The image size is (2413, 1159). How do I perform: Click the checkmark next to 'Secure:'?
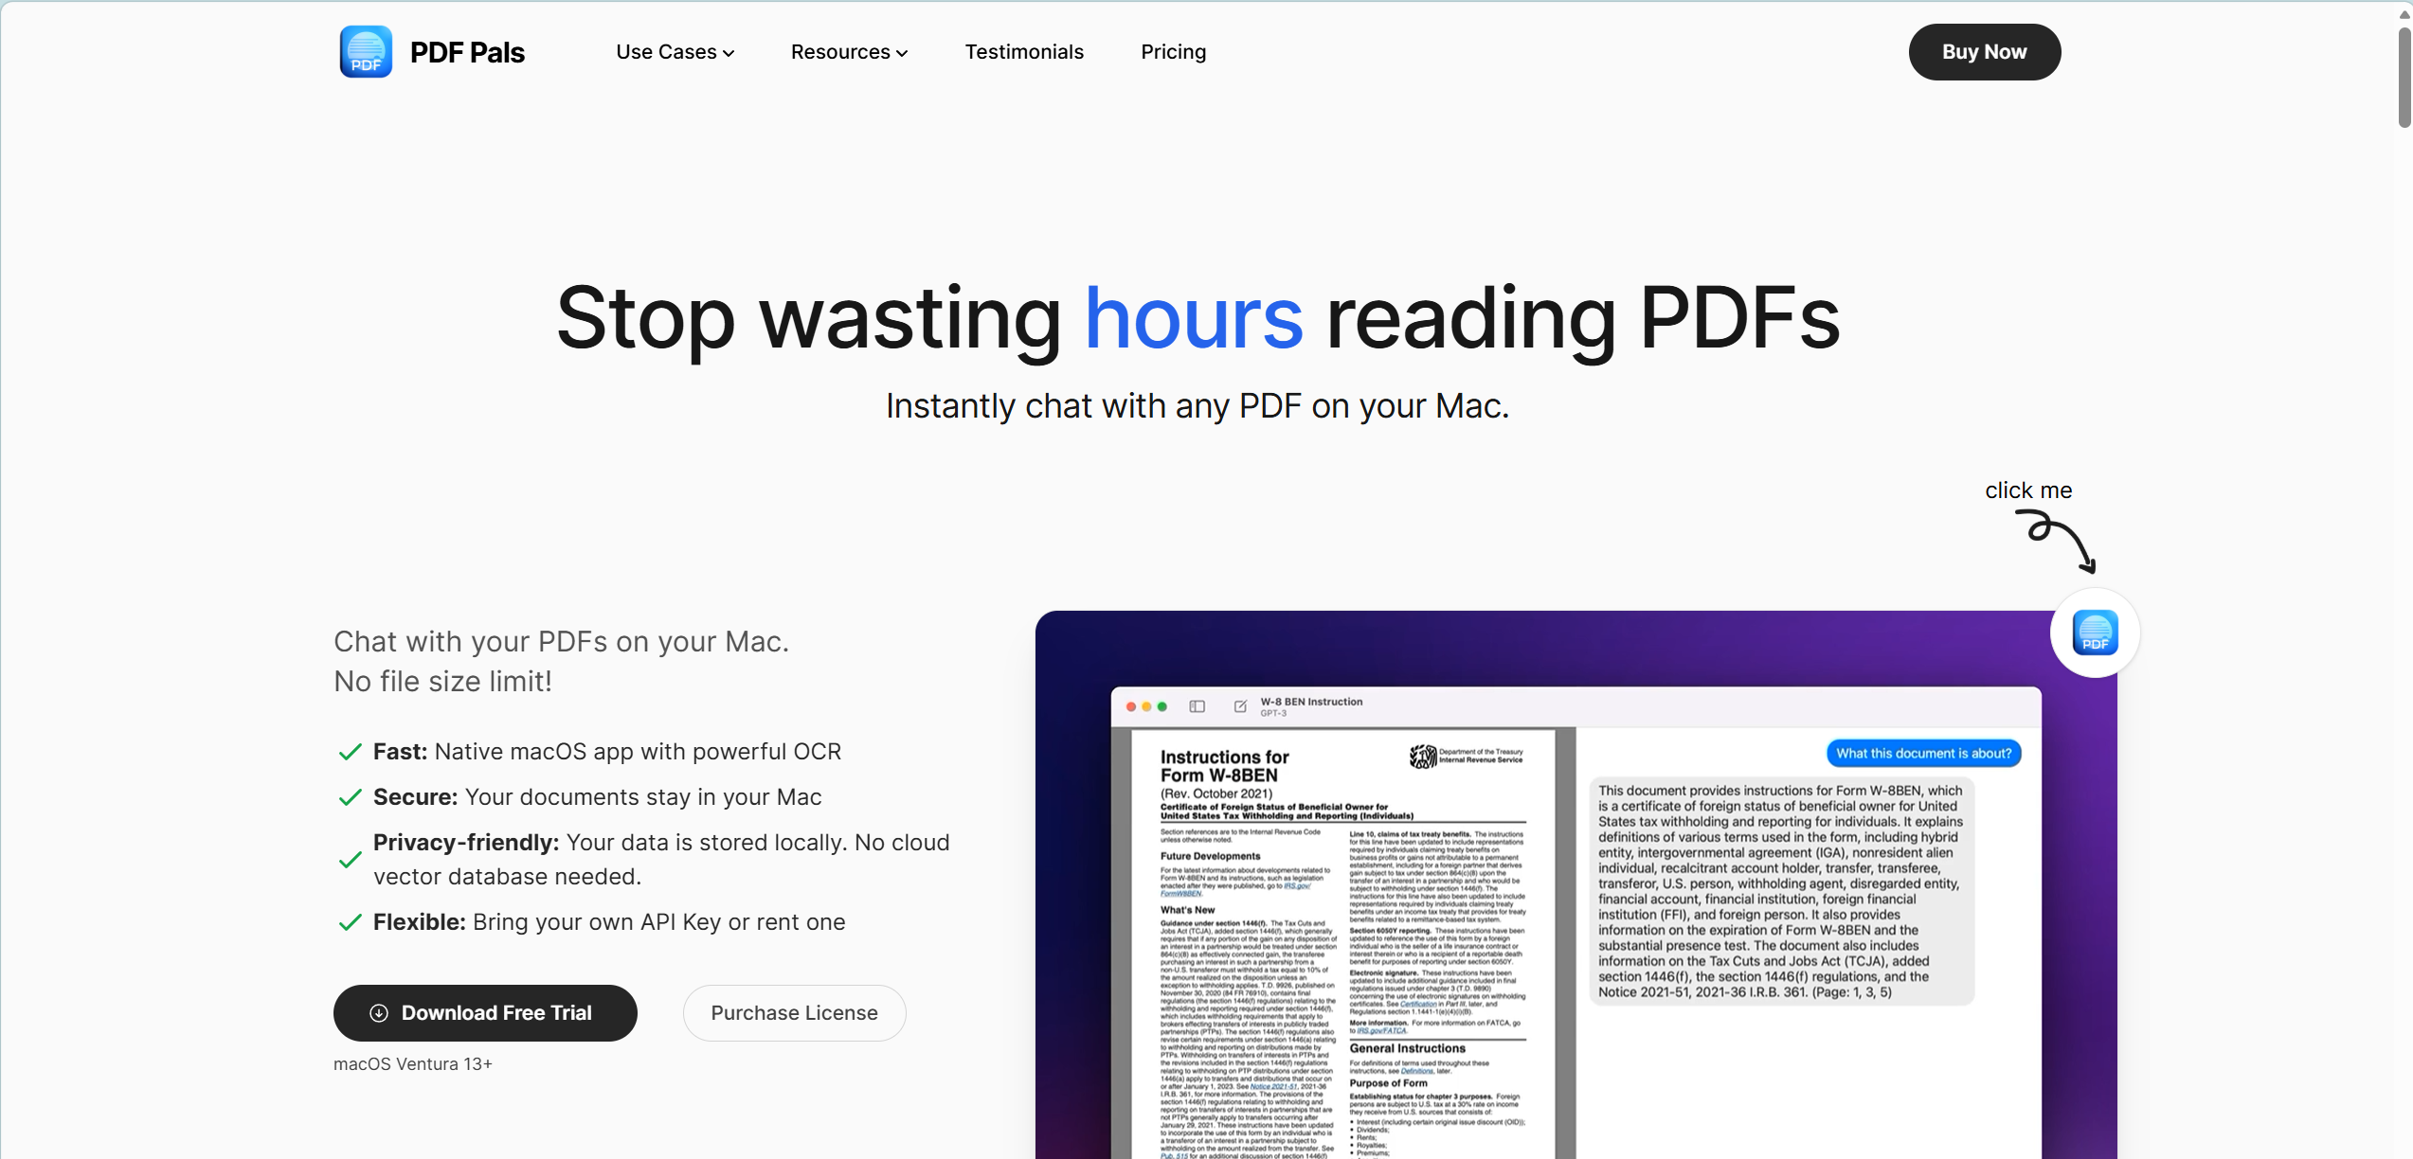pos(351,797)
